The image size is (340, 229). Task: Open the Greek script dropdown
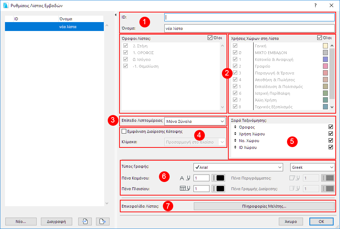point(313,167)
